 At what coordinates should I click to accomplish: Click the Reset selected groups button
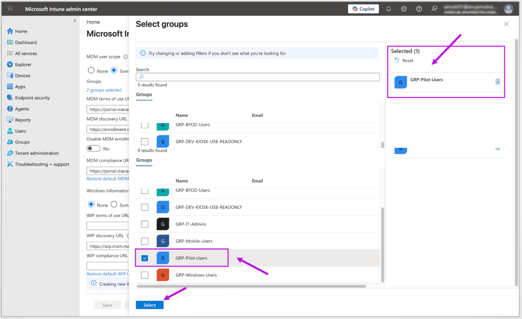pyautogui.click(x=404, y=61)
